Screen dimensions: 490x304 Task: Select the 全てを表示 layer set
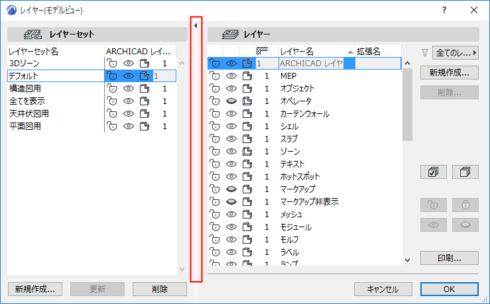tap(27, 101)
